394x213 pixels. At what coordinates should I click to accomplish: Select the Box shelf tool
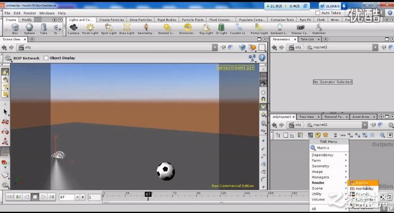[x=15, y=29]
